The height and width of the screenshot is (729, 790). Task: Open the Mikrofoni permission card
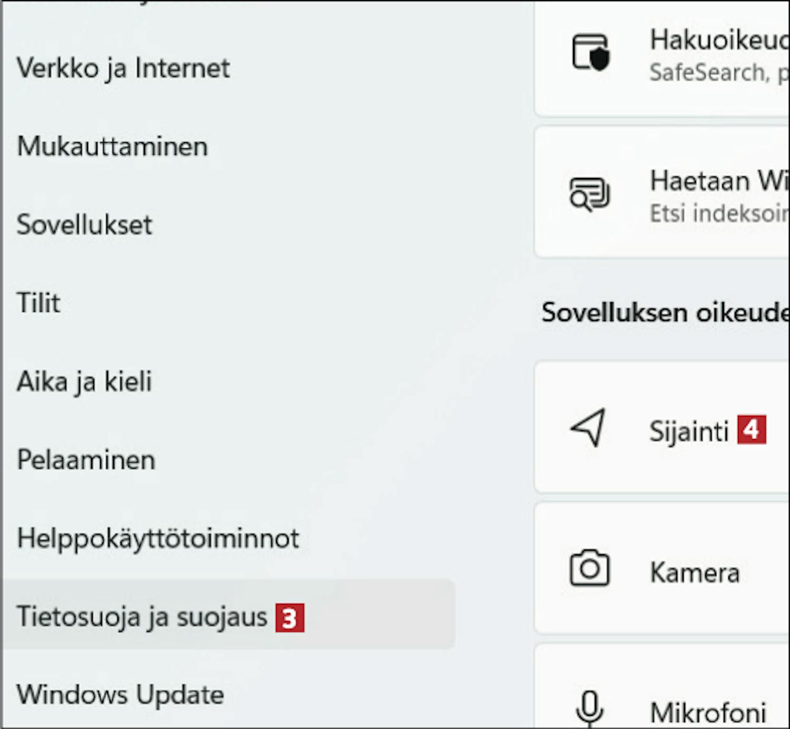pos(662,686)
